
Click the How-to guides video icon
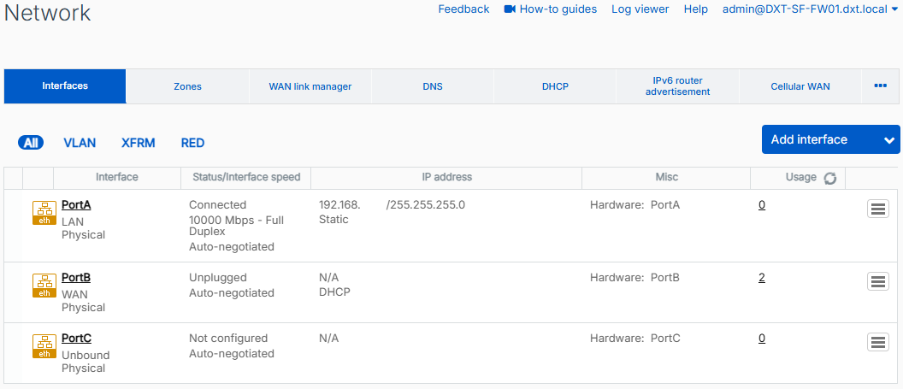pyautogui.click(x=511, y=9)
